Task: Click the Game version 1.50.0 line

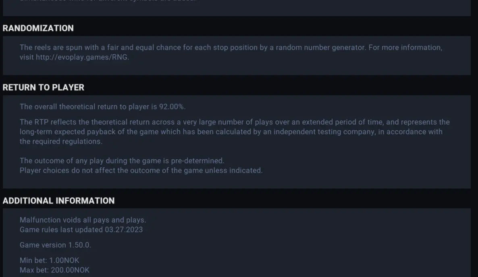Action: (x=55, y=245)
